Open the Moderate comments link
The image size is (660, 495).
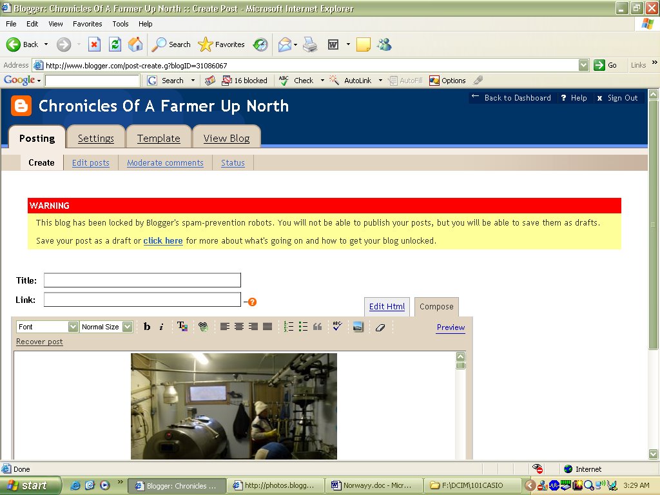(x=165, y=163)
